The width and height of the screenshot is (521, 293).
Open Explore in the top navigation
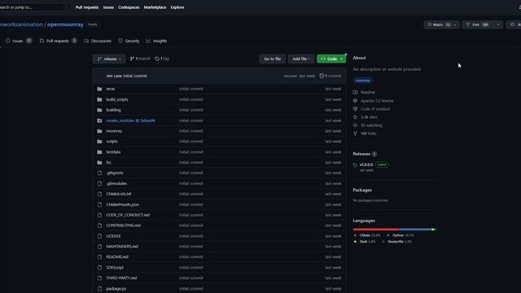(177, 7)
